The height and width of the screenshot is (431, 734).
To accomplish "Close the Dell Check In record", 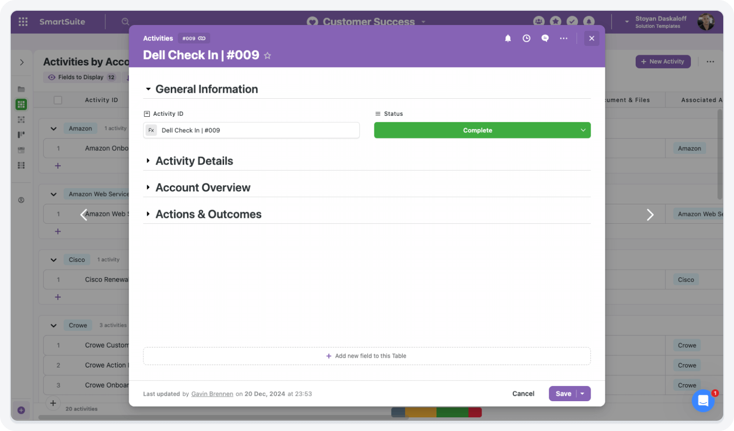I will point(592,38).
